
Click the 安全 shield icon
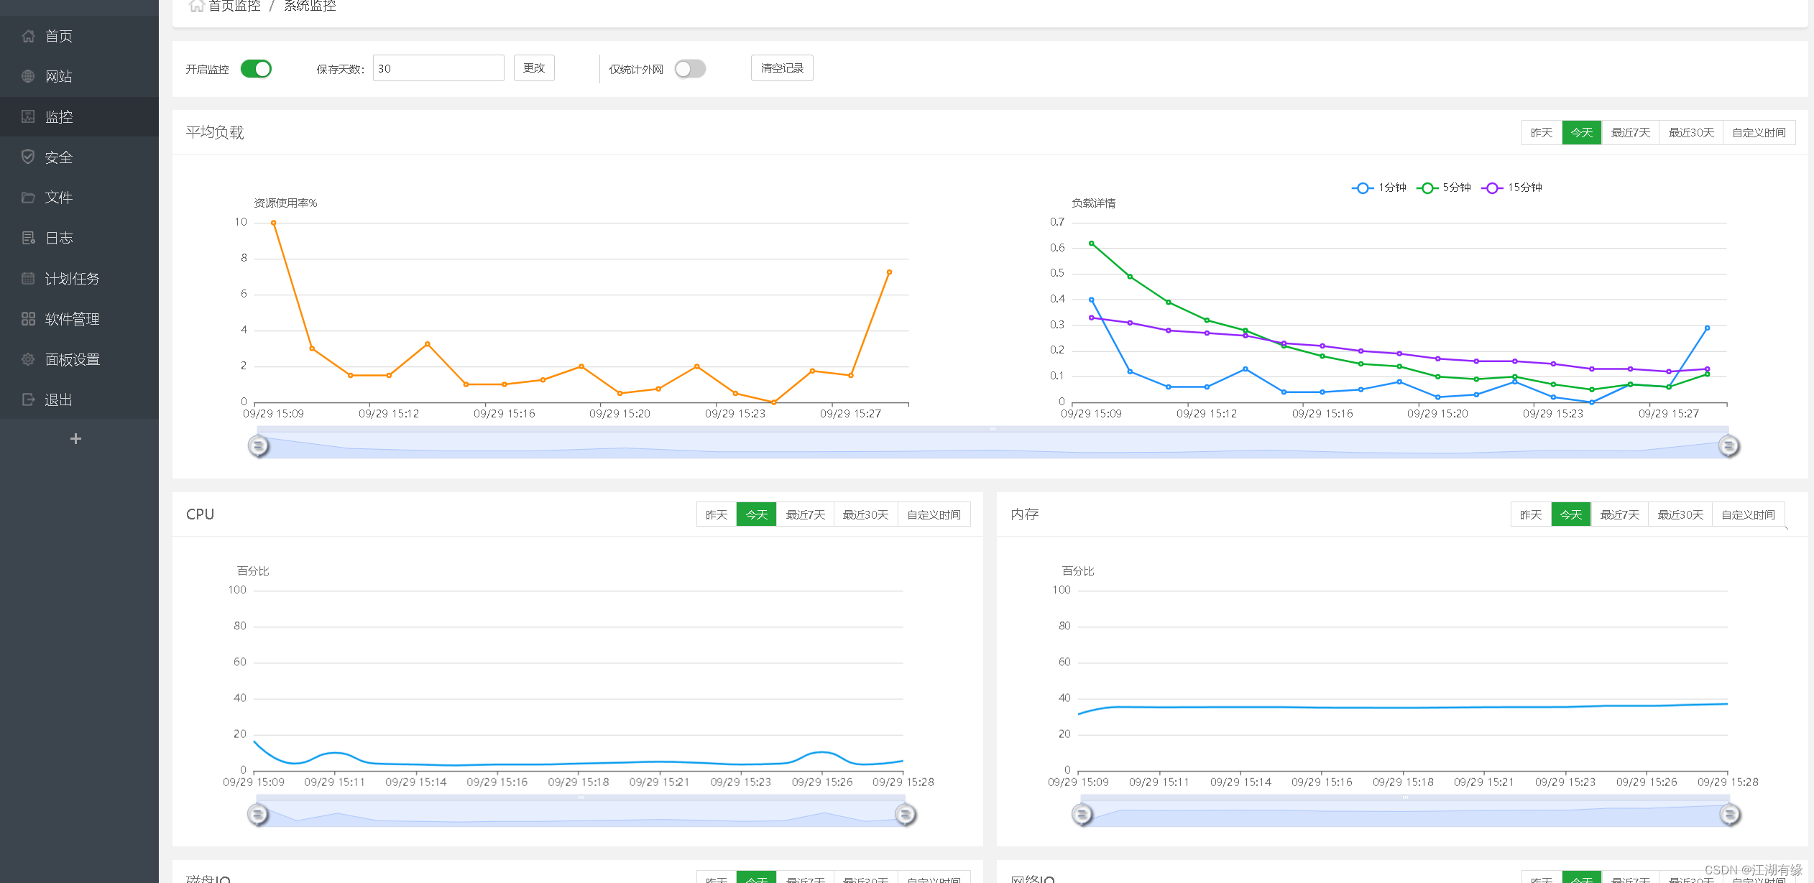(28, 157)
